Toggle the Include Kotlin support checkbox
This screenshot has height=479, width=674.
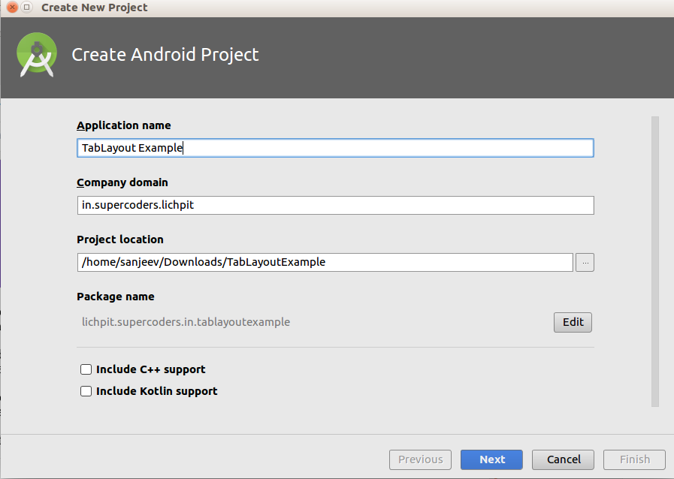[x=86, y=391]
